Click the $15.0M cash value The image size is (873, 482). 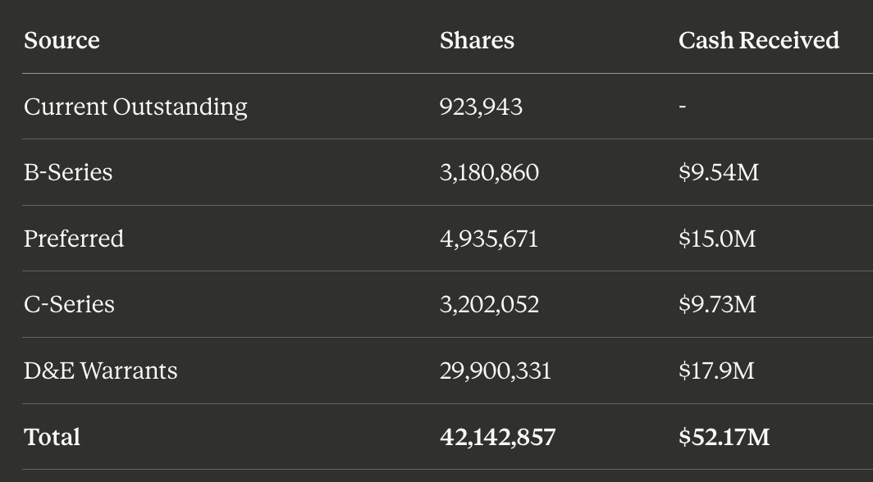click(x=717, y=239)
